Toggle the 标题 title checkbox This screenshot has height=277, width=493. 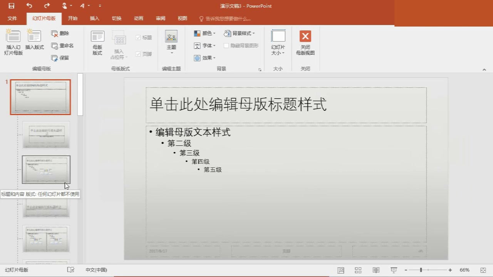[x=138, y=38]
